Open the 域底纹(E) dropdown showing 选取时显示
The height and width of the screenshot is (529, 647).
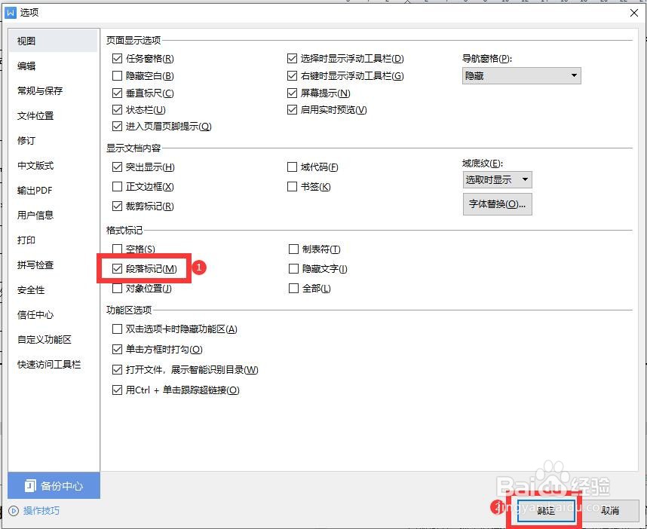(x=497, y=180)
